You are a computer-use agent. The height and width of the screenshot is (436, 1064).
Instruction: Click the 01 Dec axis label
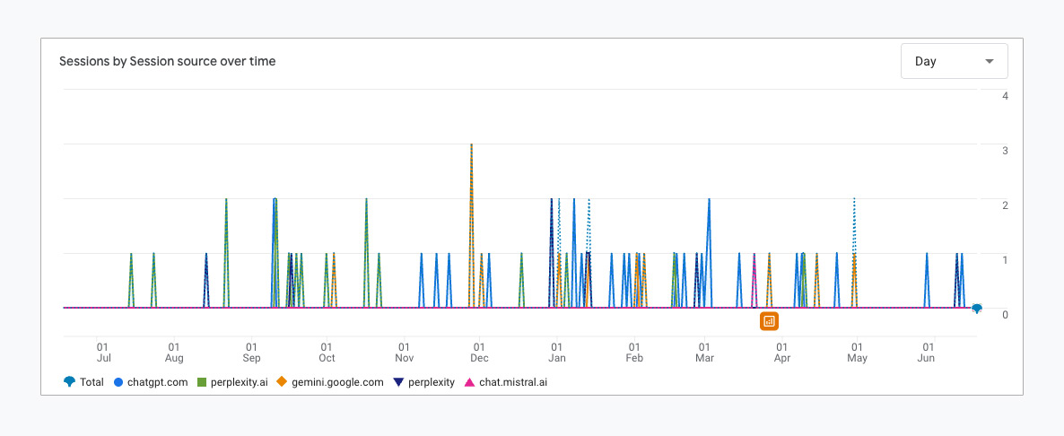479,352
